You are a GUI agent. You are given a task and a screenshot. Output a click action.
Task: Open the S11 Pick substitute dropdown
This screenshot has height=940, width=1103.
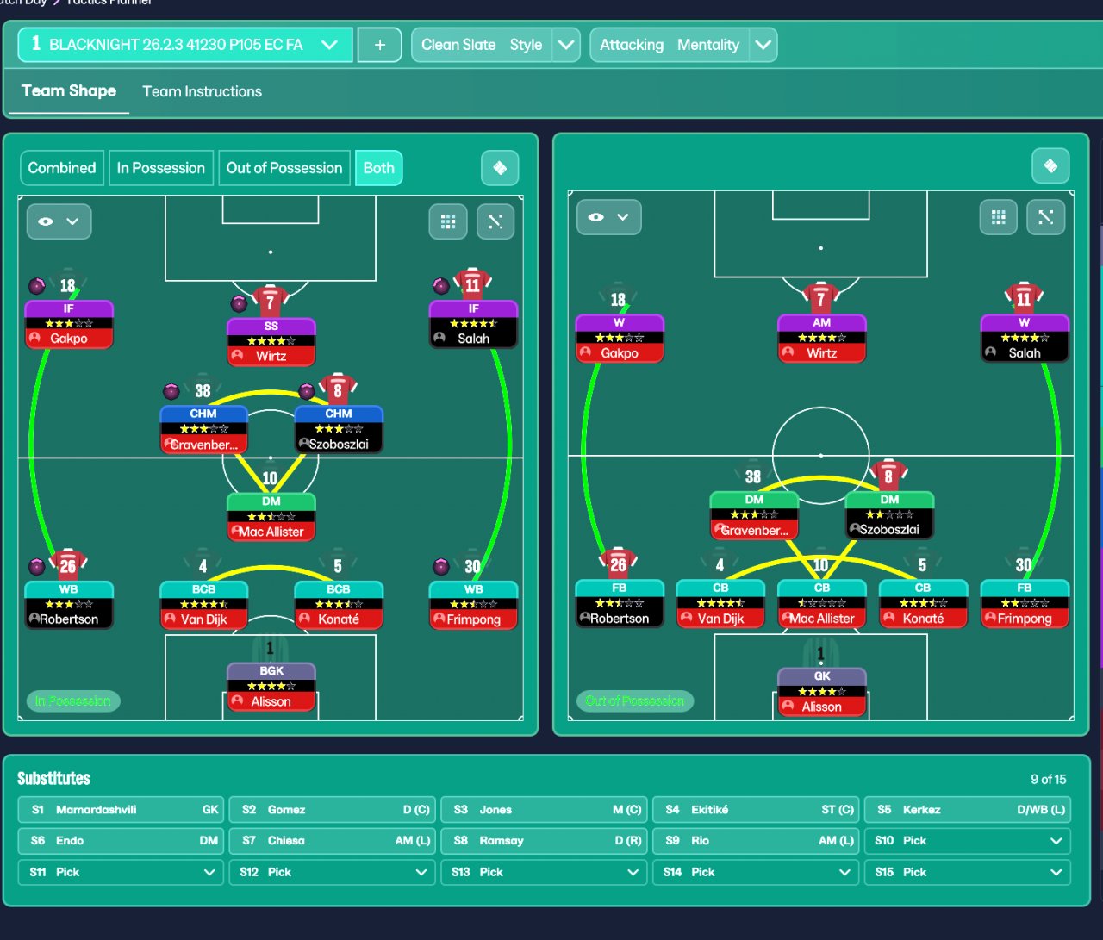pos(121,872)
